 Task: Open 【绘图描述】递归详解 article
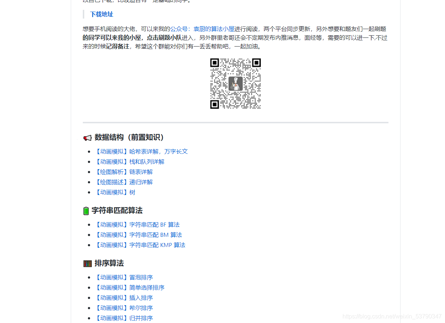point(124,182)
